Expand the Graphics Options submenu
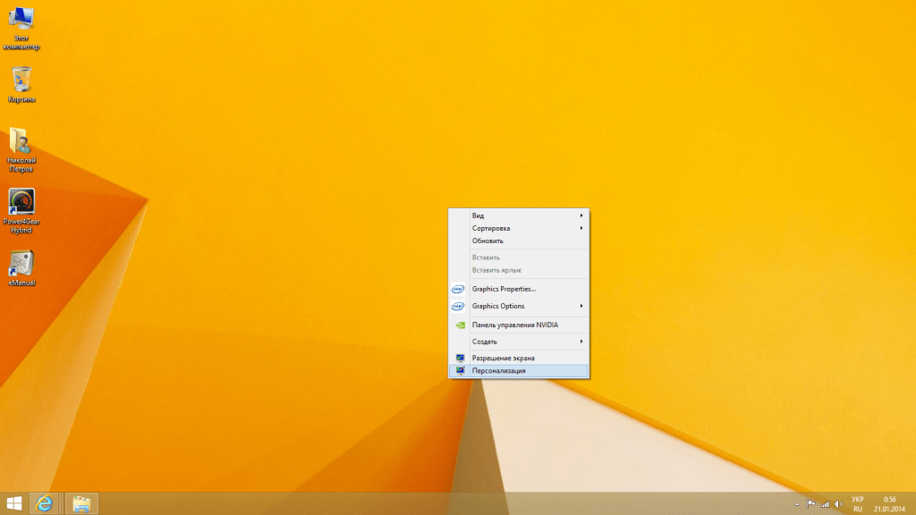This screenshot has height=515, width=916. click(519, 306)
